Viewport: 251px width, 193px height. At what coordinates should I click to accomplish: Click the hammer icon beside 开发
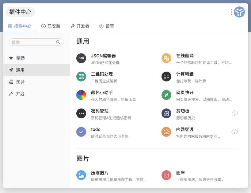11,94
